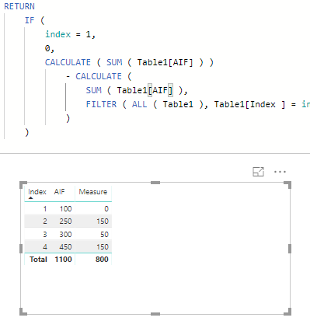
Task: Select Index value 1 in the table
Action: coord(45,208)
